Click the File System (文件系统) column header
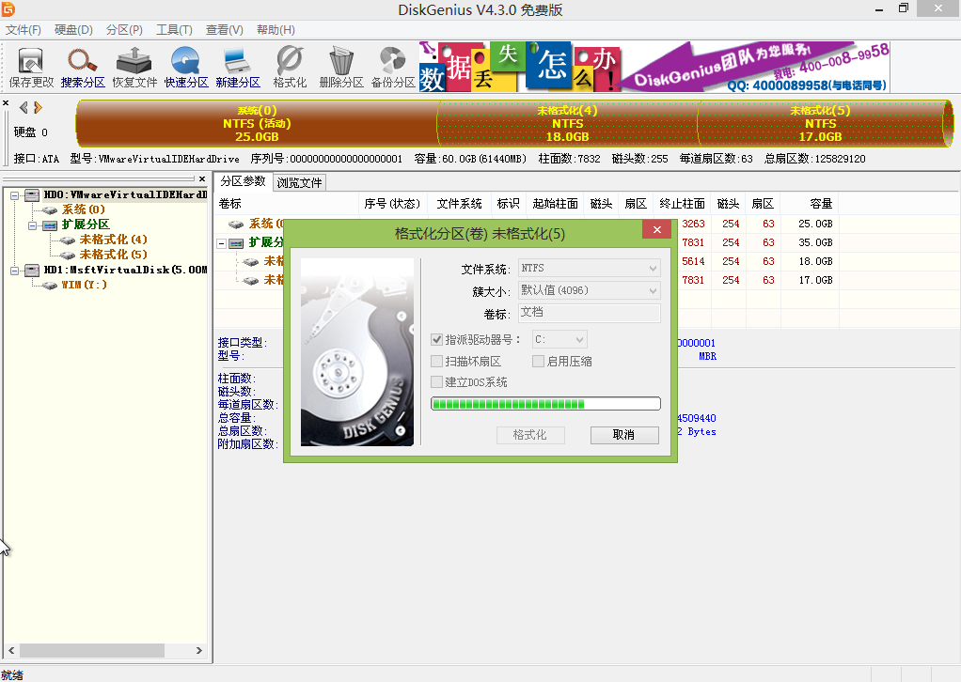The width and height of the screenshot is (961, 682). pyautogui.click(x=460, y=204)
